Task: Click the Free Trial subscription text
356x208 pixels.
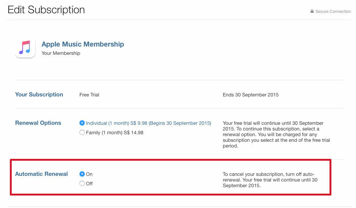Action: point(89,95)
